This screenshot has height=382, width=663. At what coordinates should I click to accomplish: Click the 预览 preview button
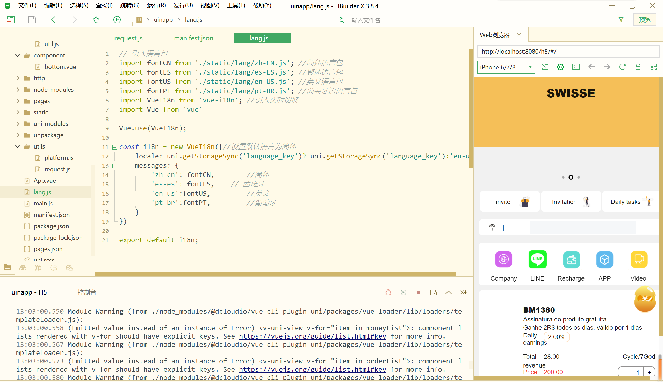pos(644,20)
